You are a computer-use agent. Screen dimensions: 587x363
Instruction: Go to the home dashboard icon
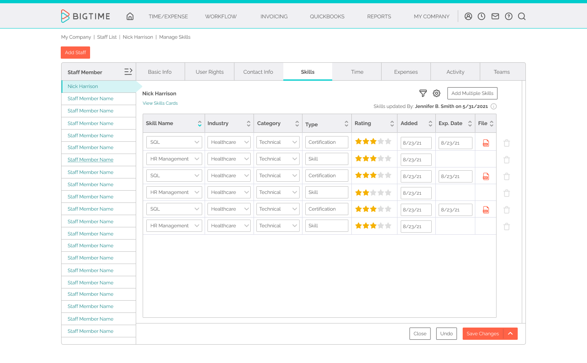pos(130,16)
